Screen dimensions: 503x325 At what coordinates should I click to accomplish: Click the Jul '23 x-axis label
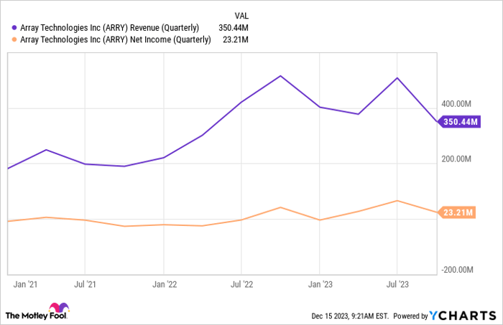(x=397, y=284)
